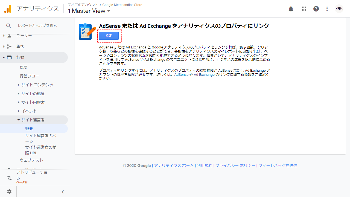Click the blue 設定 button

[x=109, y=36]
